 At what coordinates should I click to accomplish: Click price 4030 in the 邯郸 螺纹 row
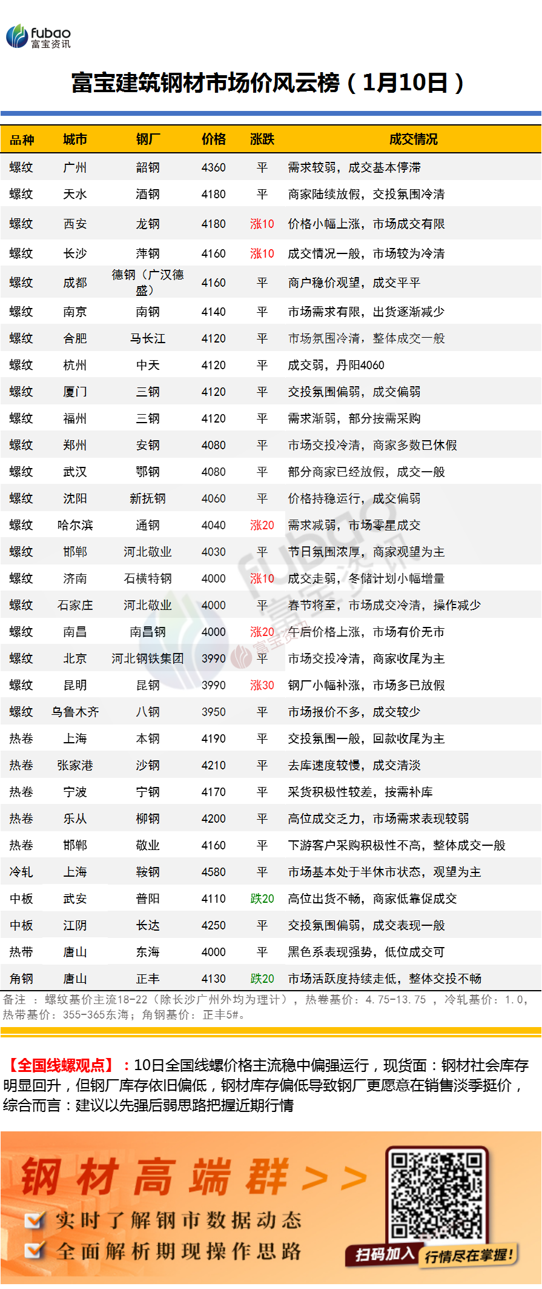click(213, 552)
